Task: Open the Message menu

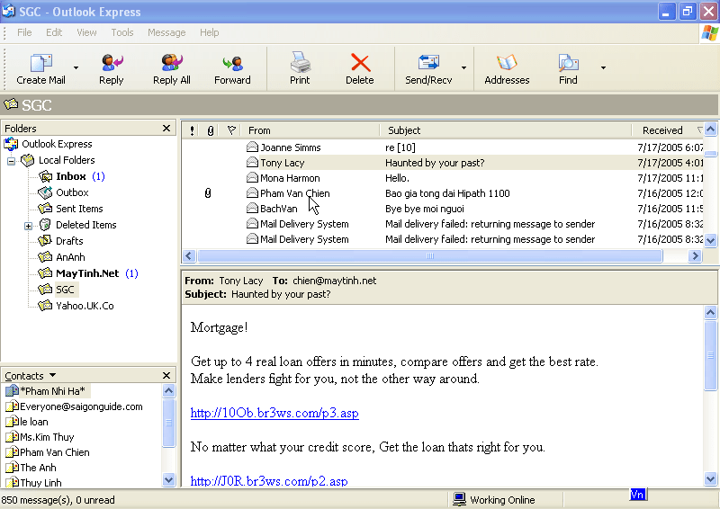Action: coord(166,32)
